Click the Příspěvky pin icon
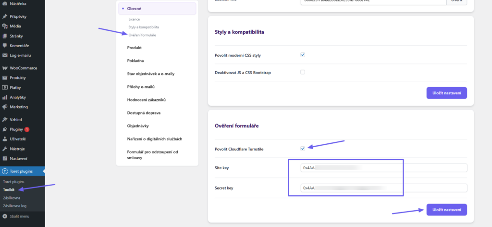 click(5, 16)
